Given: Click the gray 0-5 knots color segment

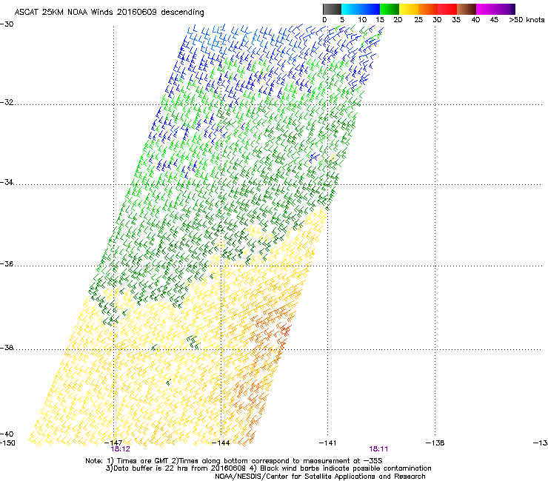Looking at the screenshot, I should click(x=332, y=9).
